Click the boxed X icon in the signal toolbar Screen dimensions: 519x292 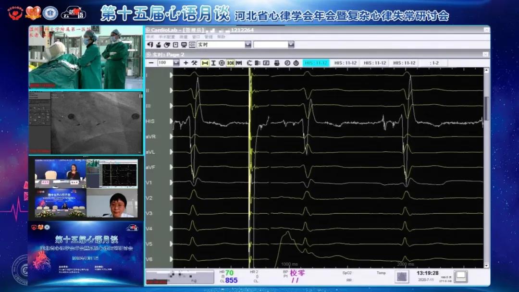(x=222, y=63)
